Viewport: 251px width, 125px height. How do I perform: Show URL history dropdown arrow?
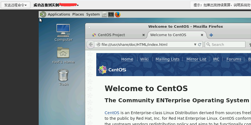point(195,44)
